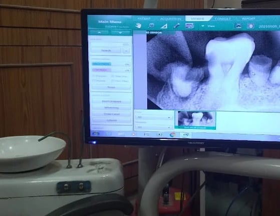280x216 pixels.
Task: Click the patient photo icon in the toolbar
Action: point(250,26)
